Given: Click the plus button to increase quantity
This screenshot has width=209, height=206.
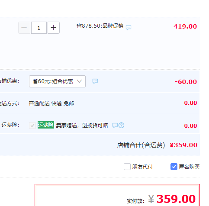Looking at the screenshot, I should [54, 28].
